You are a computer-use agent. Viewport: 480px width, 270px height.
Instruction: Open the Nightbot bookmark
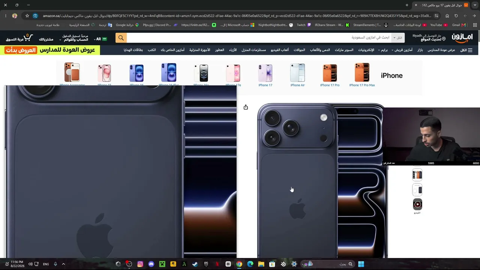pyautogui.click(x=275, y=25)
